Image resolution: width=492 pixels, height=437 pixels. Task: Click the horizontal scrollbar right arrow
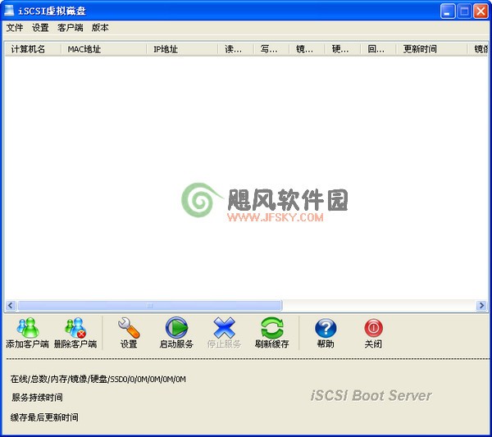tap(481, 305)
